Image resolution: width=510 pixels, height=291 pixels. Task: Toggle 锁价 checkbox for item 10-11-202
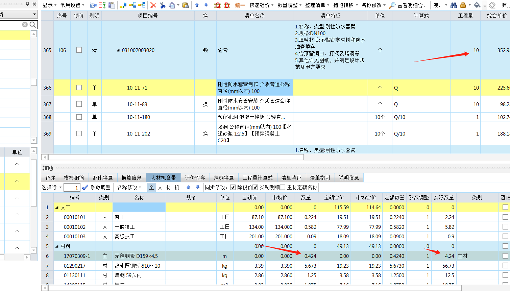79,134
